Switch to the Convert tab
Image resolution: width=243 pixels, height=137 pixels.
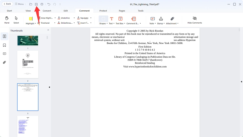click(x=47, y=11)
